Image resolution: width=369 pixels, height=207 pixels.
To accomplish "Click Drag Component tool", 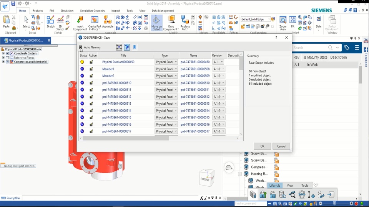I will (171, 23).
